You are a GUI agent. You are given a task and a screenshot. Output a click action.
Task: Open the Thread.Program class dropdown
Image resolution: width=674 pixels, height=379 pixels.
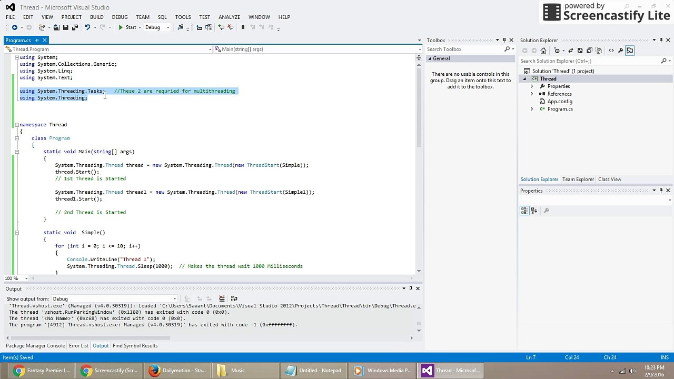click(x=108, y=49)
